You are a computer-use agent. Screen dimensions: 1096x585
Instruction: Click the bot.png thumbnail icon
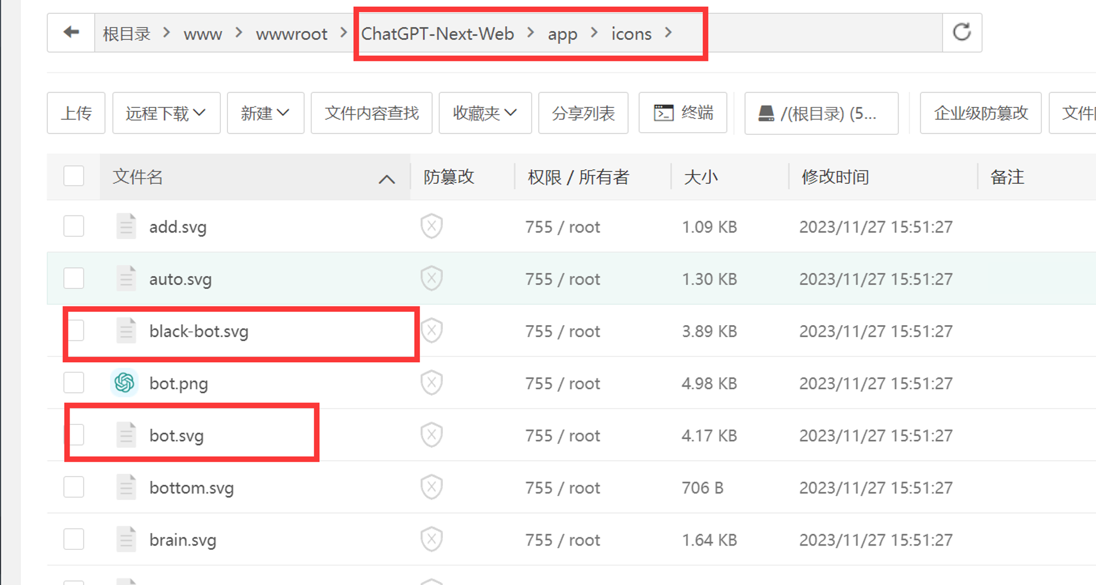[x=124, y=383]
